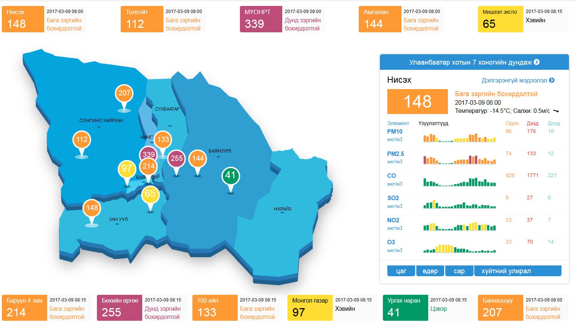Click the 207 map pin marker
The width and height of the screenshot is (576, 323).
coord(124,93)
